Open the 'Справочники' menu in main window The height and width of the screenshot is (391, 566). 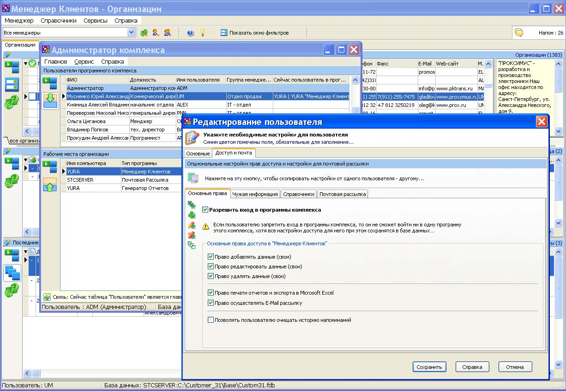point(59,20)
